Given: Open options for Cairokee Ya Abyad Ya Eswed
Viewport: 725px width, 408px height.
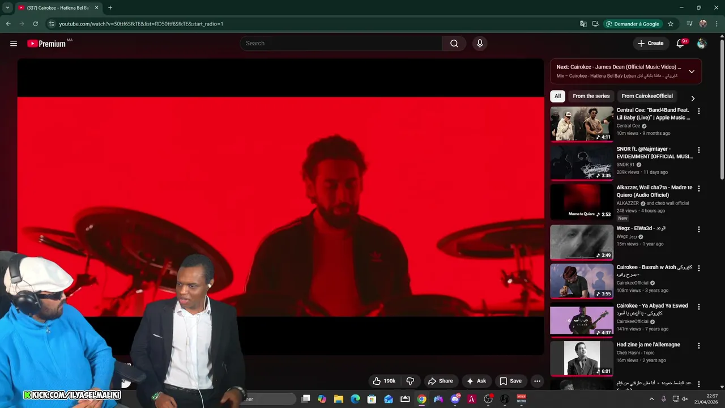Looking at the screenshot, I should 698,307.
